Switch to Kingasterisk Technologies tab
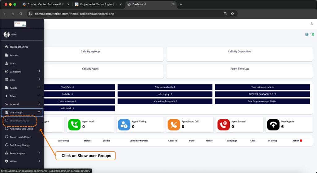The width and height of the screenshot is (317, 173). [98, 4]
